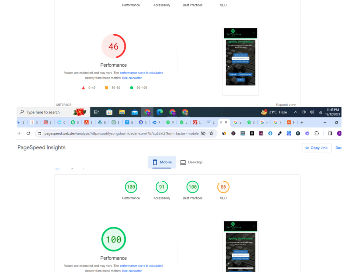Click the large 100 performance gauge
Screen dimensions: 363x272
click(x=114, y=239)
